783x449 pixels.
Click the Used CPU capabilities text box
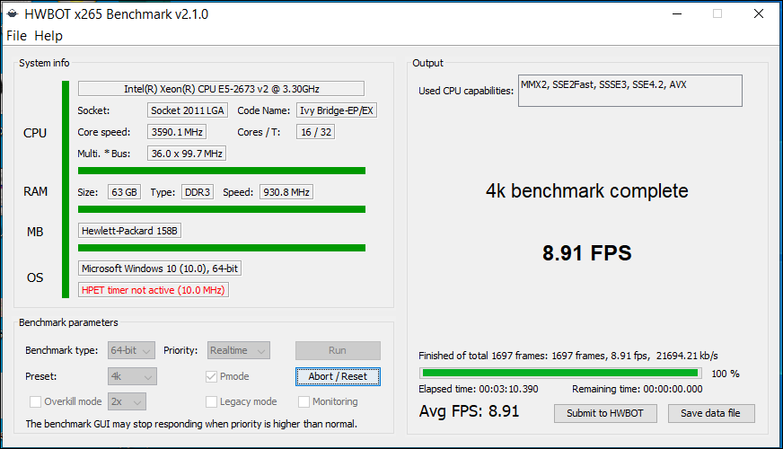pos(630,91)
